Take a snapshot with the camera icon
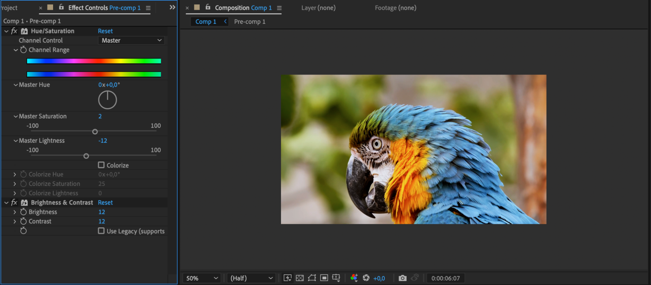 403,278
